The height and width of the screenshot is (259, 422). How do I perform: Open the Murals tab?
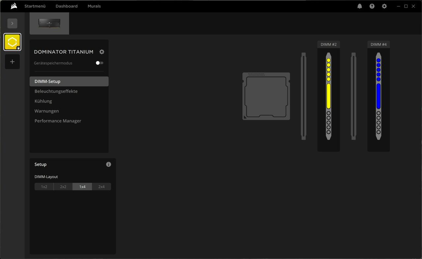point(94,6)
